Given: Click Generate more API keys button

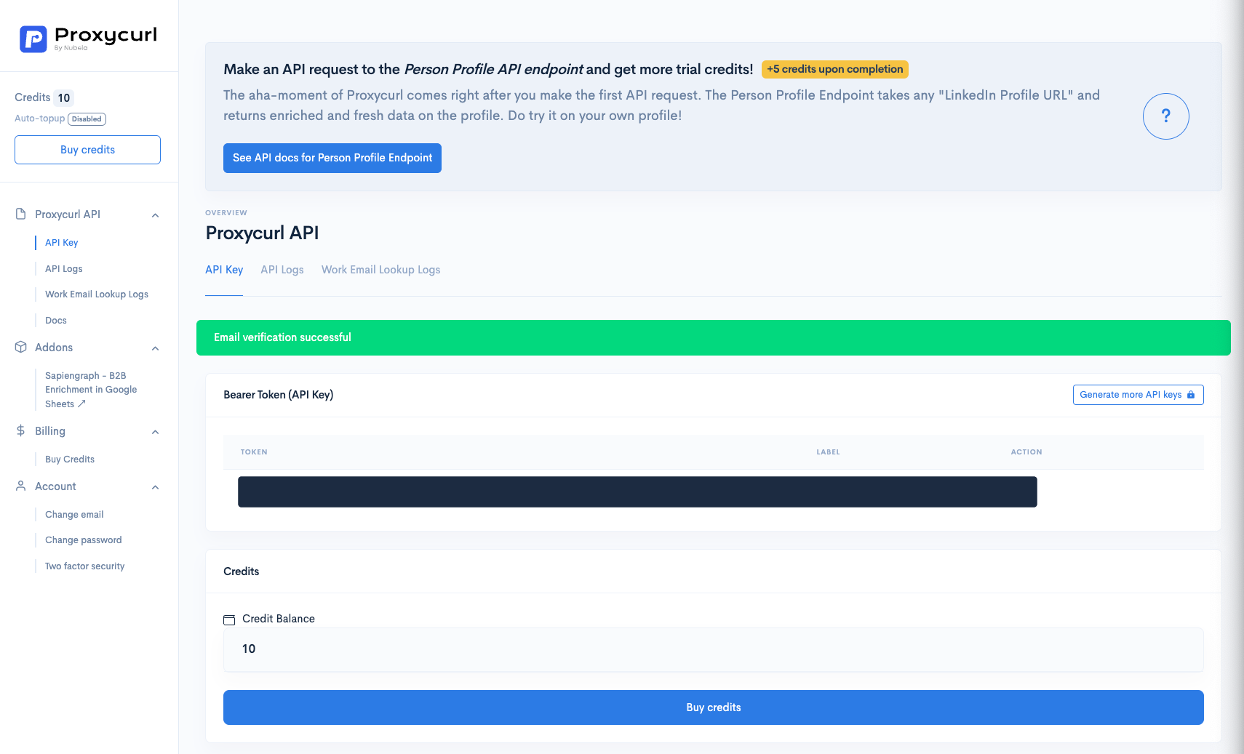Looking at the screenshot, I should click(x=1138, y=395).
